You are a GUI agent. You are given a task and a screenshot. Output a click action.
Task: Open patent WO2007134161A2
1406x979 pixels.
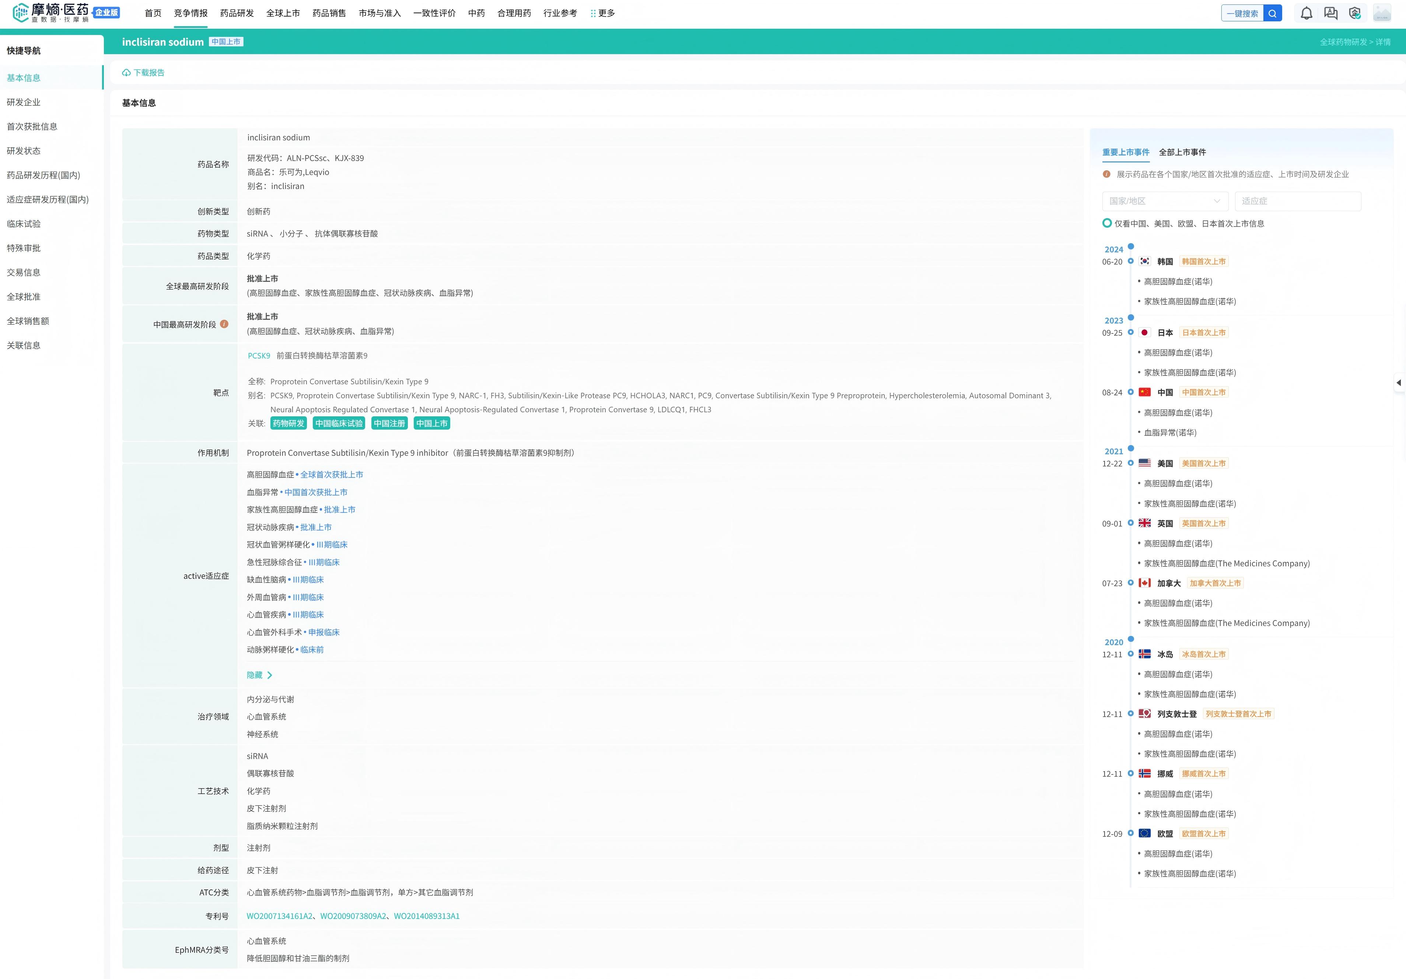280,917
